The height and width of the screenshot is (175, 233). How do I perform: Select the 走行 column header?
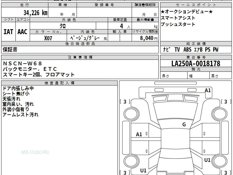tap(25, 5)
